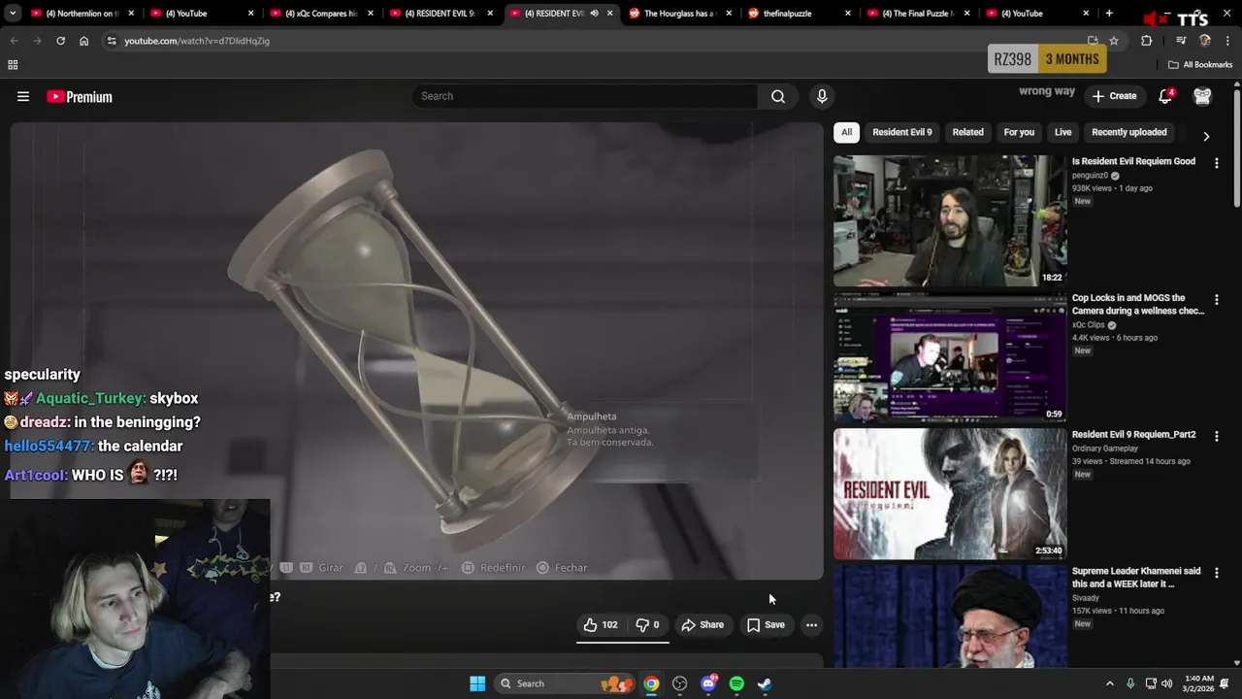Image resolution: width=1242 pixels, height=699 pixels.
Task: Open YouTube notifications bell
Action: tap(1165, 95)
